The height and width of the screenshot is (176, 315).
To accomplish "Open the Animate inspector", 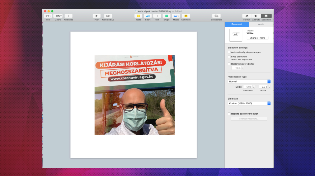I will (256, 16).
